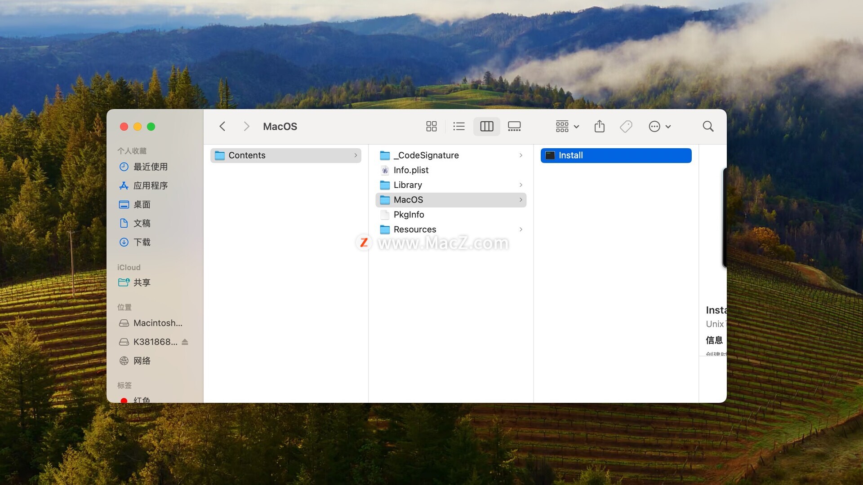
Task: Click the Contents folder icon
Action: [220, 155]
